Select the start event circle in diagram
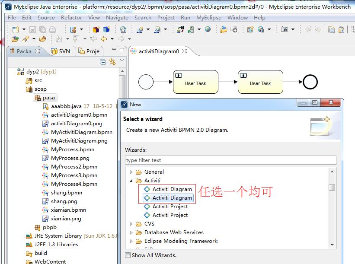This screenshot has height=264, width=355. [146, 82]
